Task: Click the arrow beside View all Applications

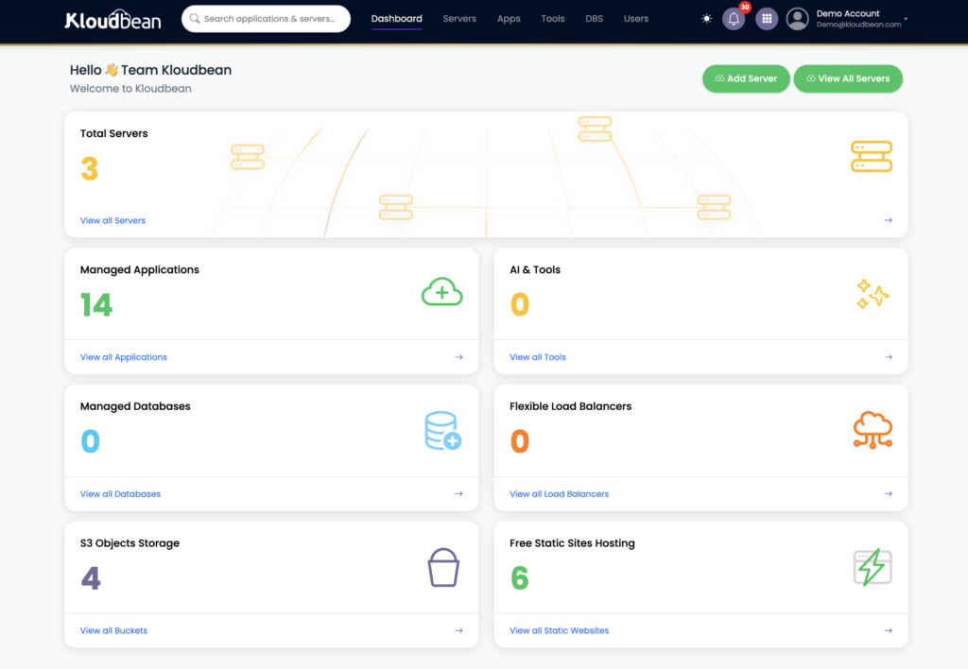Action: click(x=458, y=357)
